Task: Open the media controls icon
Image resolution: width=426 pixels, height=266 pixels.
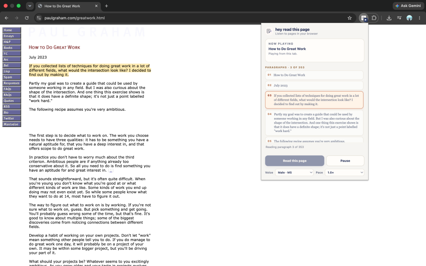Action: pyautogui.click(x=399, y=18)
